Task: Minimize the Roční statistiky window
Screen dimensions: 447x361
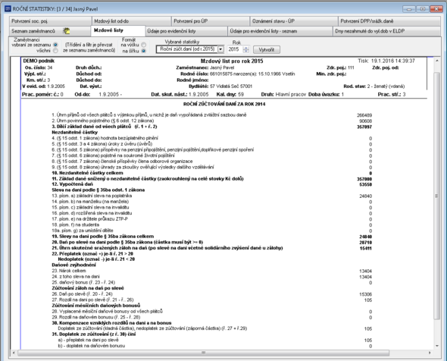Action: click(409, 9)
